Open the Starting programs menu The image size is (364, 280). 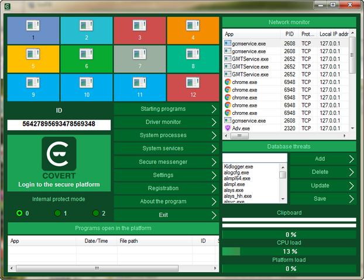(166, 109)
